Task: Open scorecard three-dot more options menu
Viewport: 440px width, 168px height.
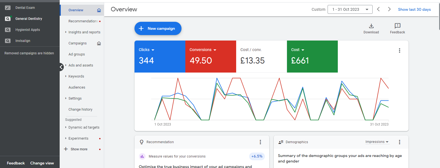Action: coord(399,50)
